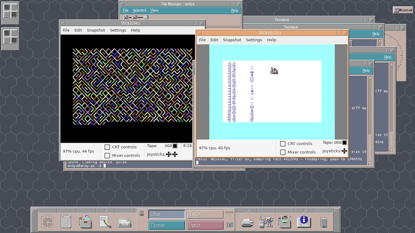Enable CRT controls in VIC20 window
Viewport: 415px width, 233px height.
(283, 144)
